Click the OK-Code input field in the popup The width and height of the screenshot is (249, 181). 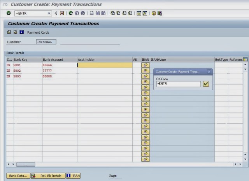(179, 84)
